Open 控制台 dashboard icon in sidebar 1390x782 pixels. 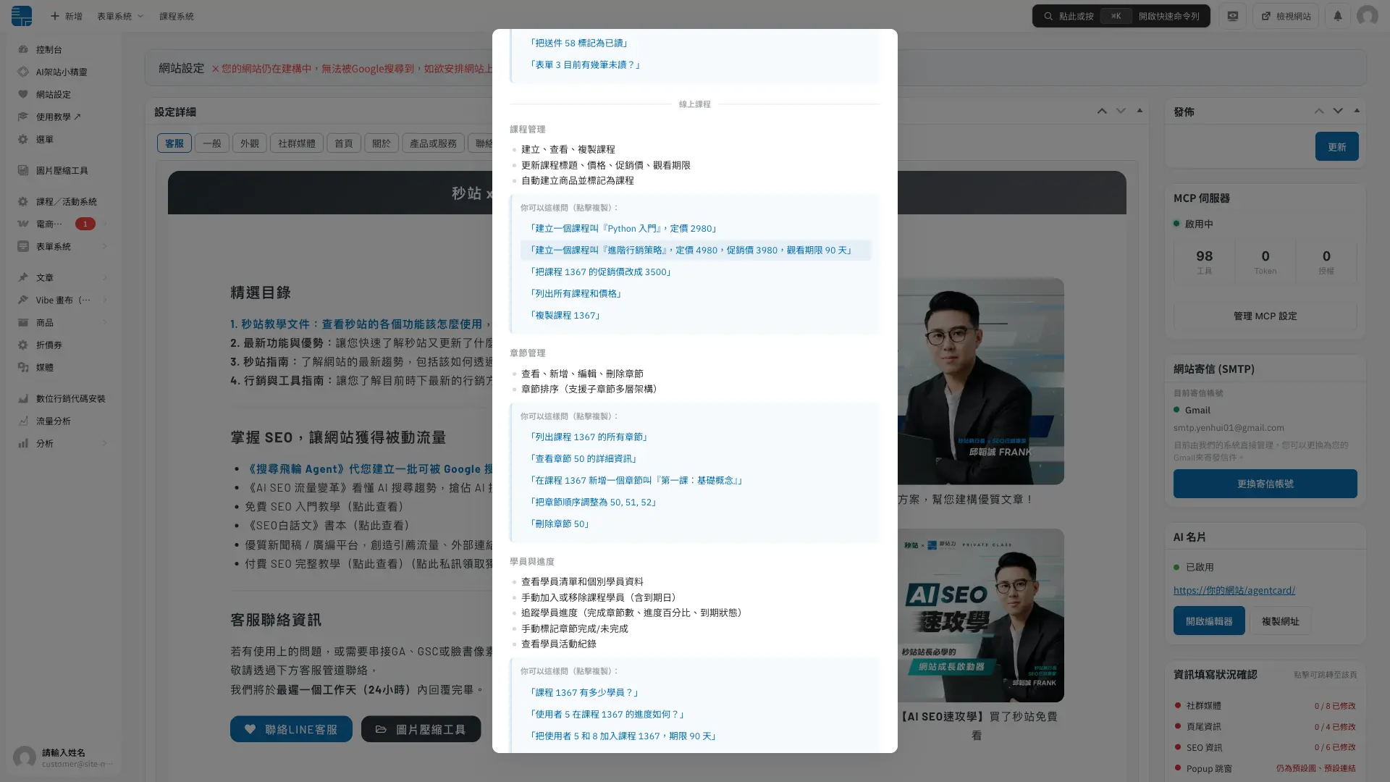point(23,49)
